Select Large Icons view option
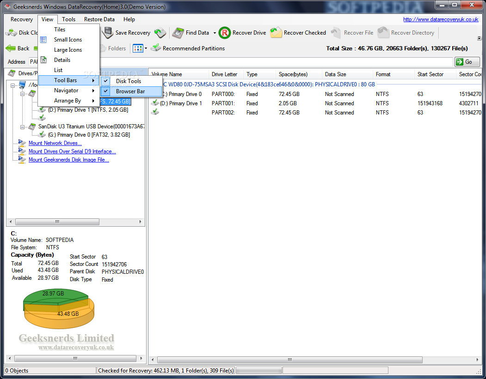The height and width of the screenshot is (379, 486). click(x=69, y=50)
